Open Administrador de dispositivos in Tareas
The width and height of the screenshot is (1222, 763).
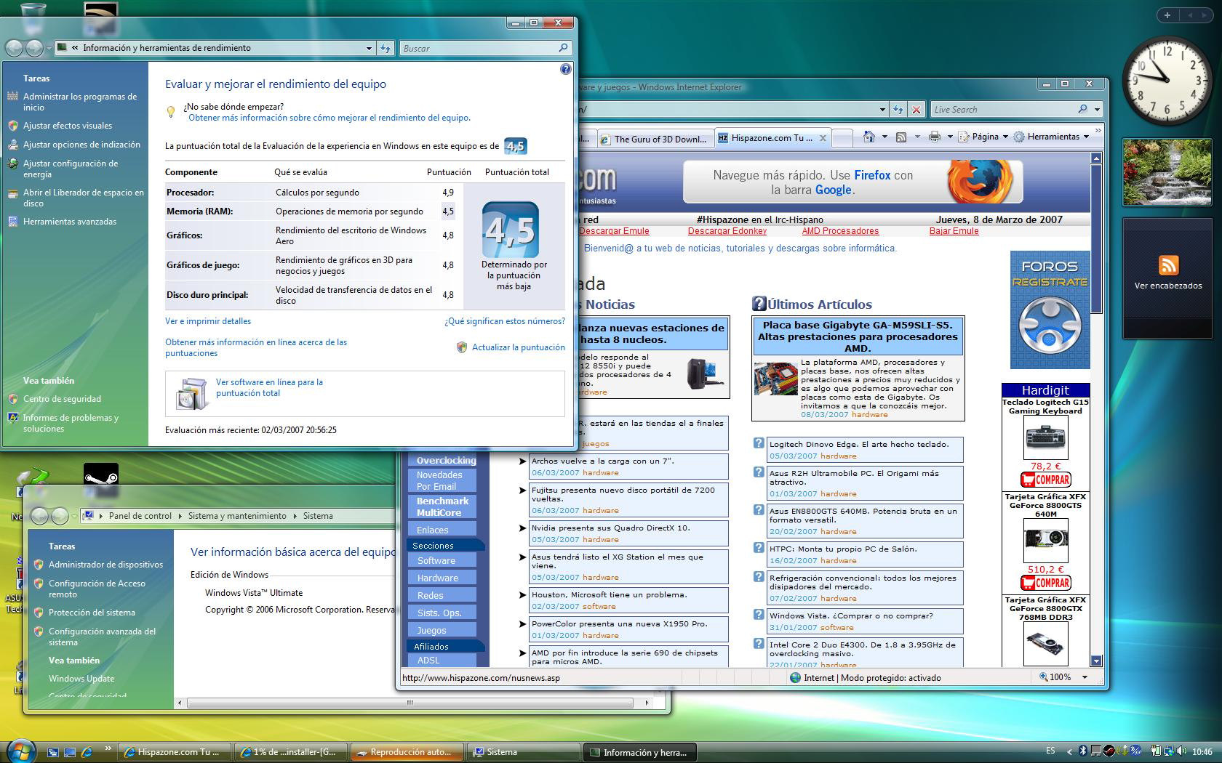(105, 565)
